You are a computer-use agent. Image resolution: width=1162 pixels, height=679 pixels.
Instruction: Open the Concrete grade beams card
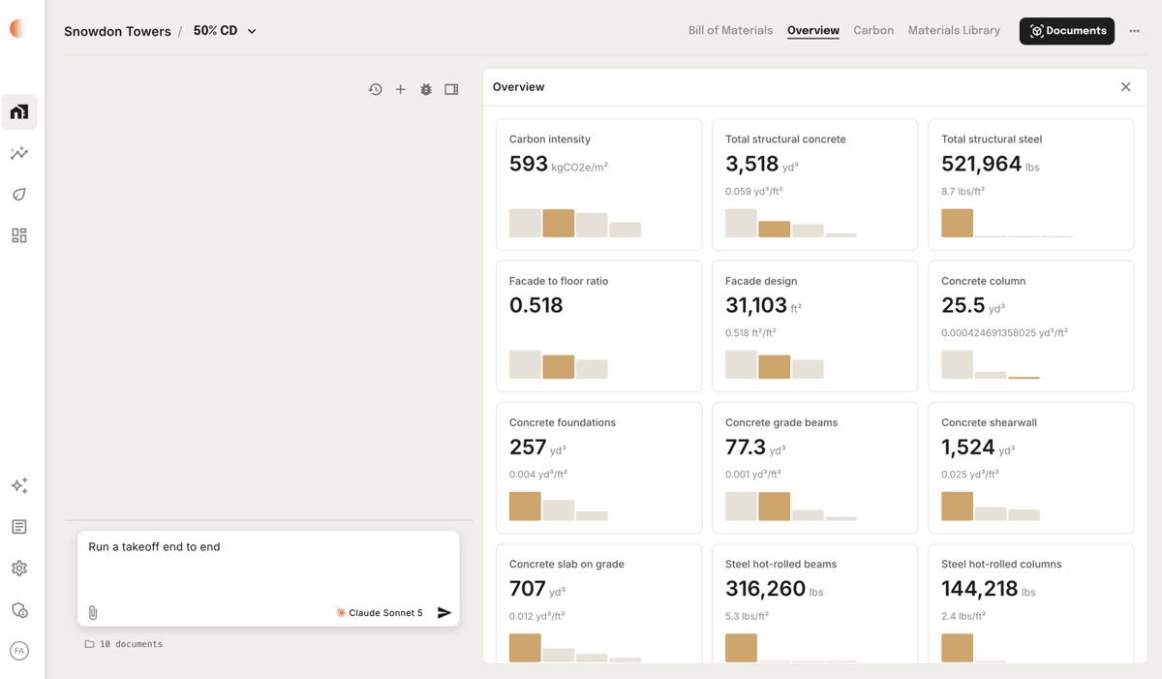(815, 468)
